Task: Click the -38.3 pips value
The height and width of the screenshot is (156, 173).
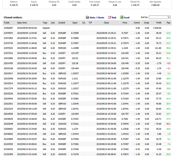Action: click(x=168, y=124)
